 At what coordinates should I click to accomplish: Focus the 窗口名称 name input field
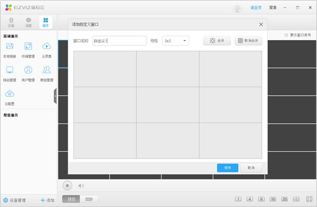pyautogui.click(x=119, y=41)
